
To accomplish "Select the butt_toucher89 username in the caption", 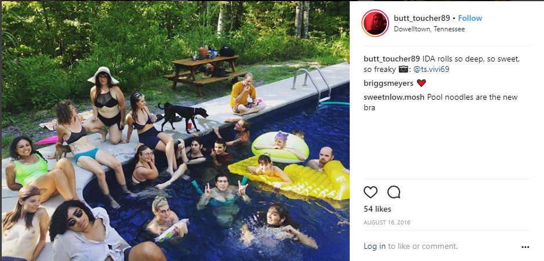I will 391,59.
